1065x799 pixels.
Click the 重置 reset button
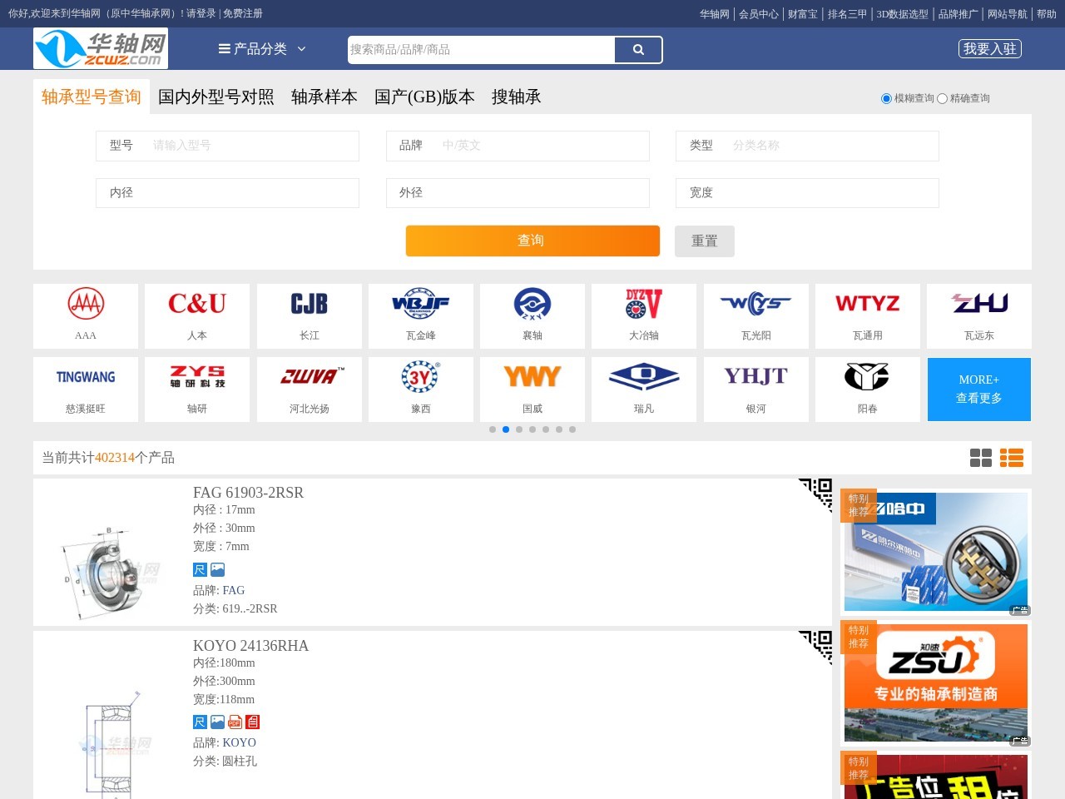tap(705, 241)
